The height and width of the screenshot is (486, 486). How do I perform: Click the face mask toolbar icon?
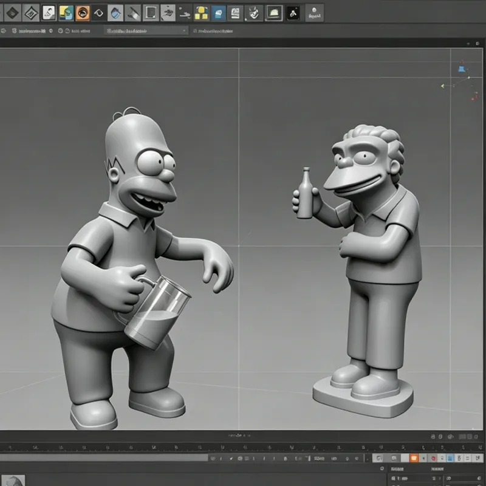254,13
